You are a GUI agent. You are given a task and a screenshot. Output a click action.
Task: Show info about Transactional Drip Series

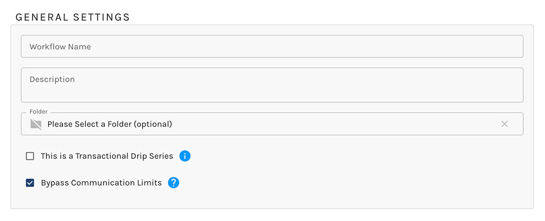(185, 156)
